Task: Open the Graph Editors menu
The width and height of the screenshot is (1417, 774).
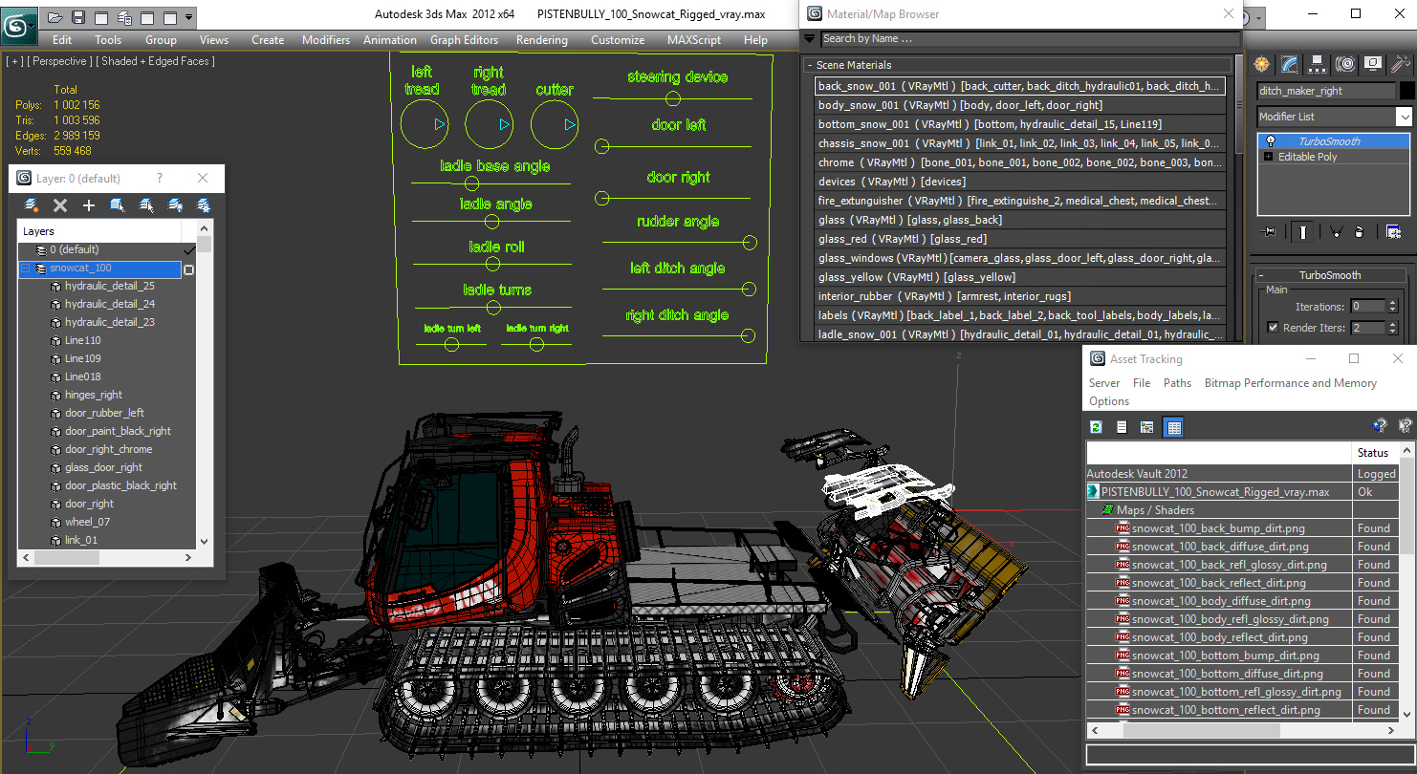Action: click(x=464, y=40)
